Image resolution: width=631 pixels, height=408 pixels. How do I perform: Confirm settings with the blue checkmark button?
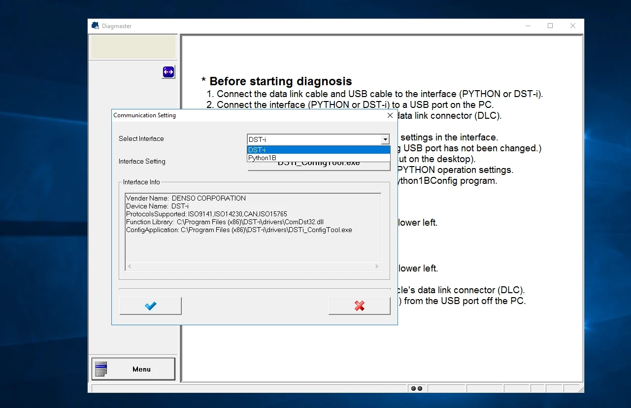tap(151, 306)
